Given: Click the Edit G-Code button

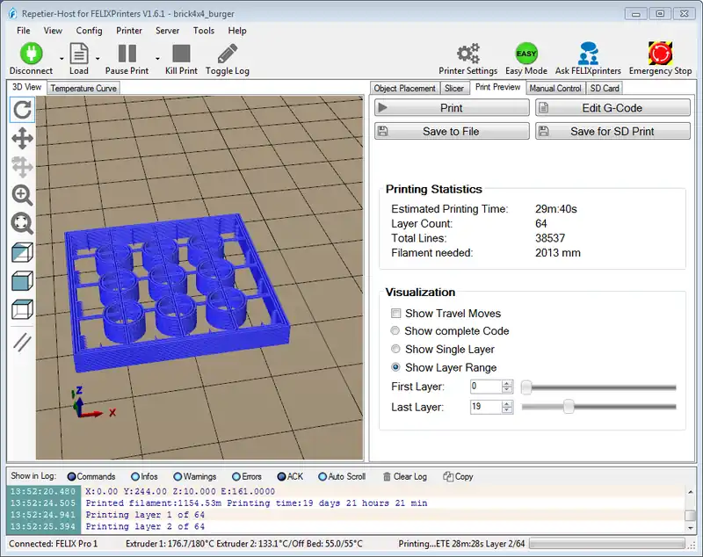Looking at the screenshot, I should (x=612, y=108).
